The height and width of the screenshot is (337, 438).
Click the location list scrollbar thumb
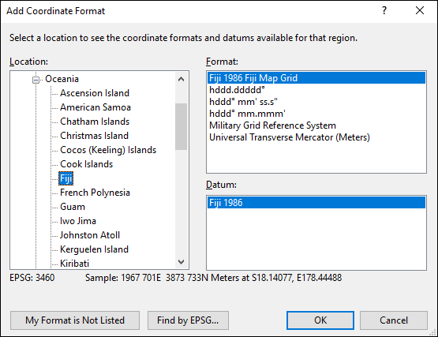[181, 126]
